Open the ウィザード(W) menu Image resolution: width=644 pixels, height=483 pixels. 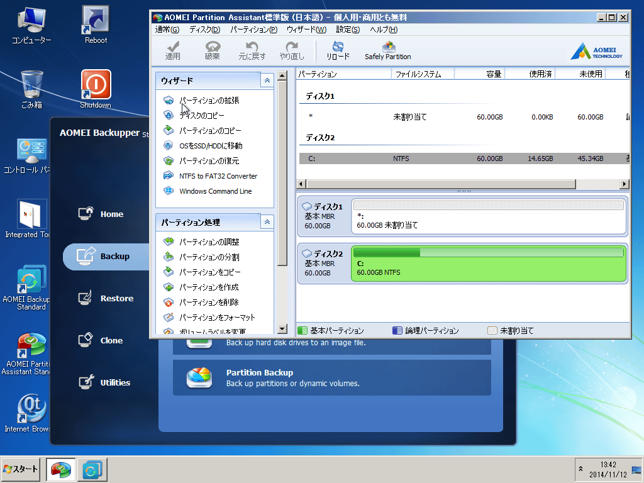(x=306, y=30)
